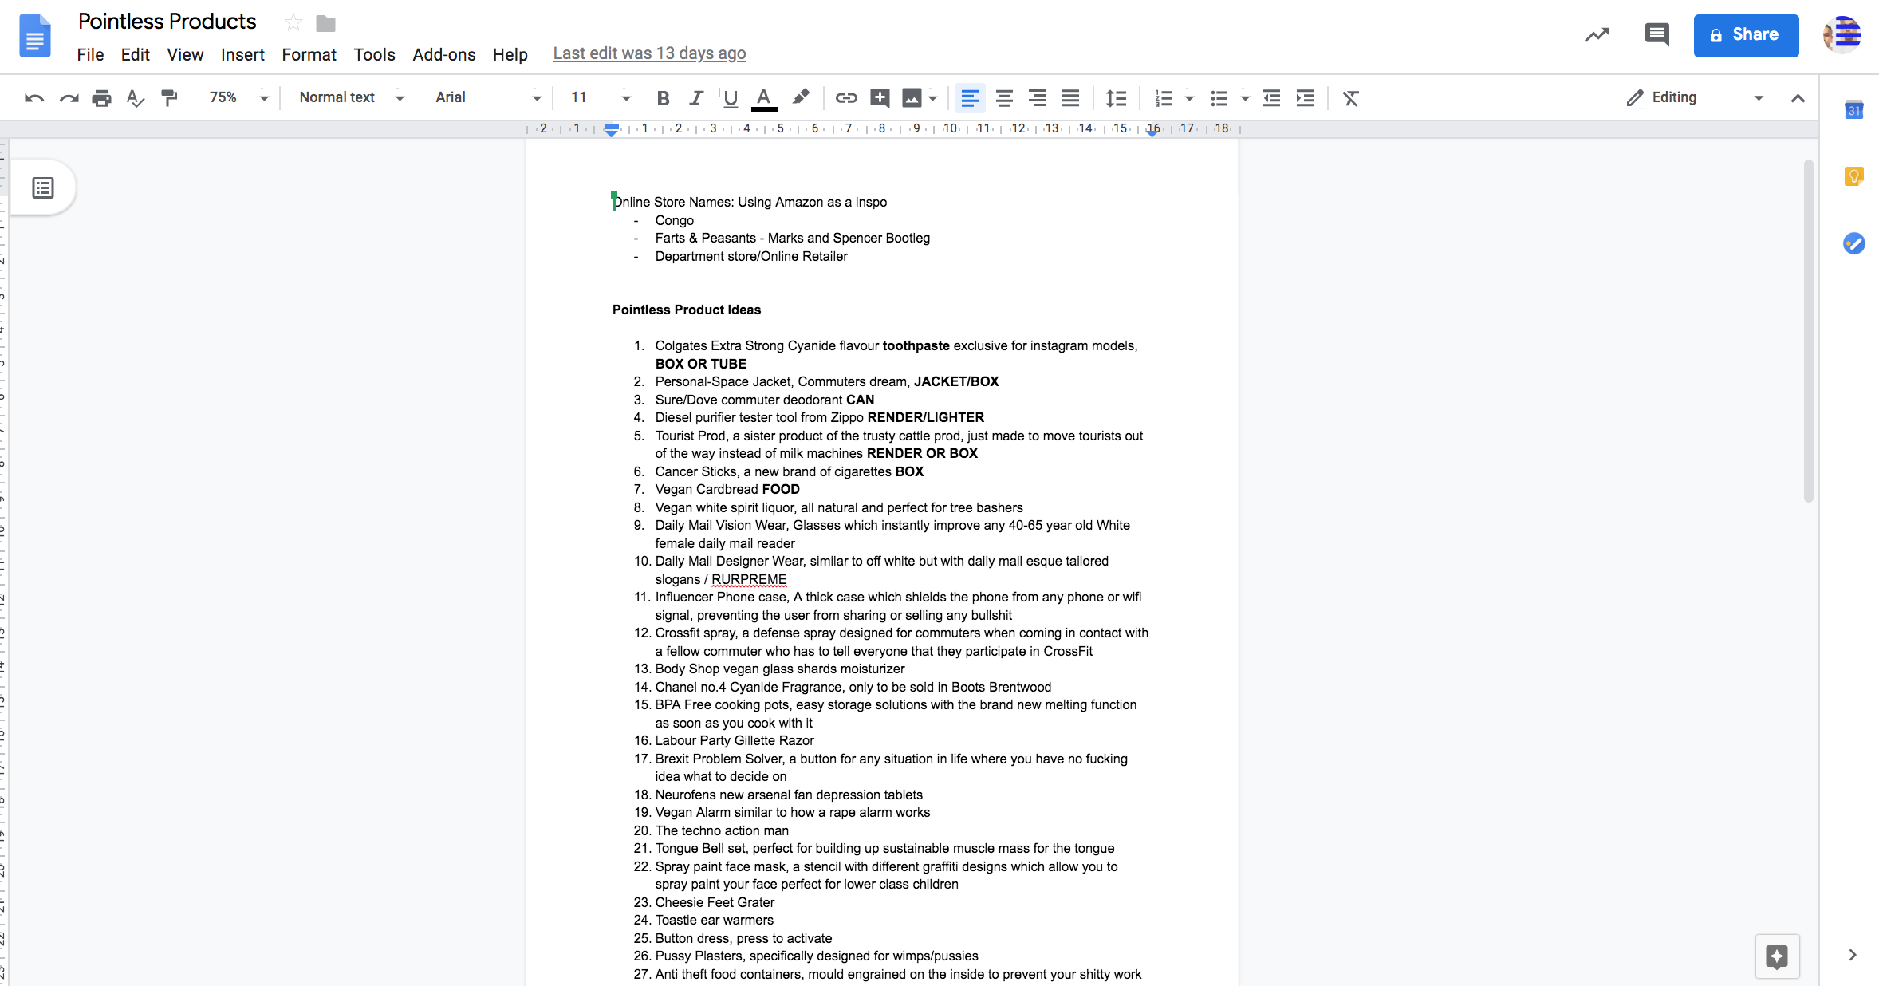This screenshot has width=1879, height=986.
Task: Open the Editing mode dropdown
Action: pos(1695,97)
